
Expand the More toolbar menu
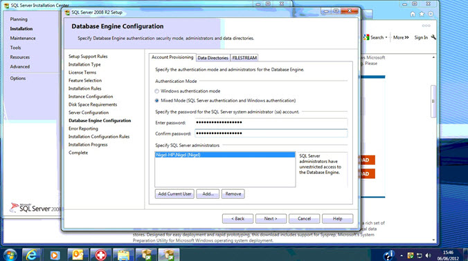(x=401, y=37)
